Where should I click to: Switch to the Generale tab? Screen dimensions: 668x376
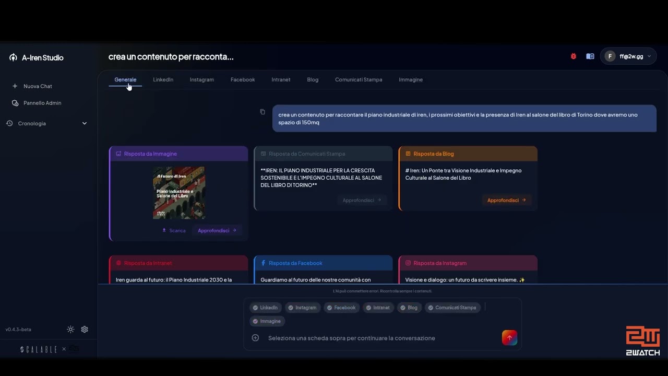(125, 79)
